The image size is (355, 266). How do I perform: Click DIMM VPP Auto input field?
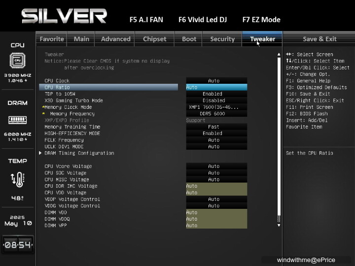[216, 226]
